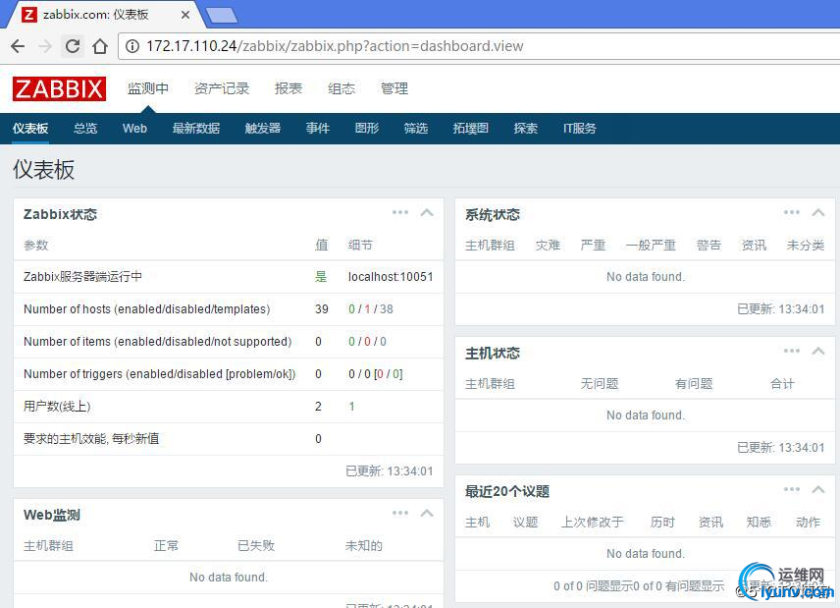The image size is (840, 608).
Task: Click the 灾难 column header
Action: [548, 246]
